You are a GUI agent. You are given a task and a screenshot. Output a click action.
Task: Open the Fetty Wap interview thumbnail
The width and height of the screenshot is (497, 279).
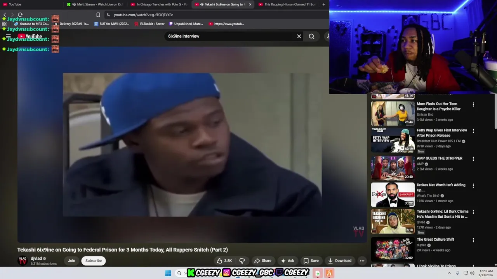[x=393, y=140]
